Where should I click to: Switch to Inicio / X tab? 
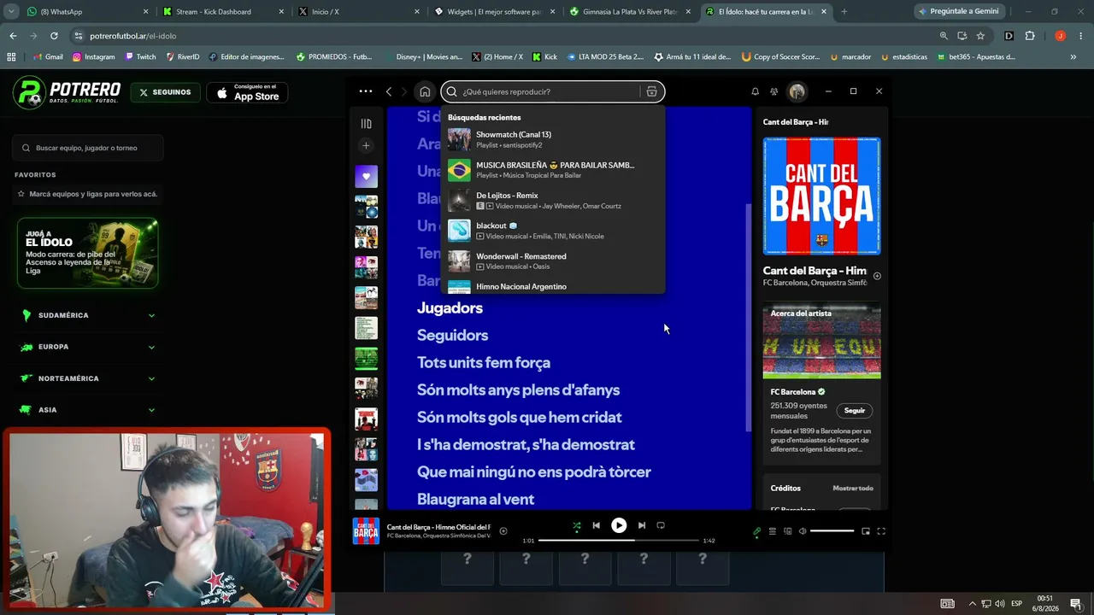click(x=358, y=12)
